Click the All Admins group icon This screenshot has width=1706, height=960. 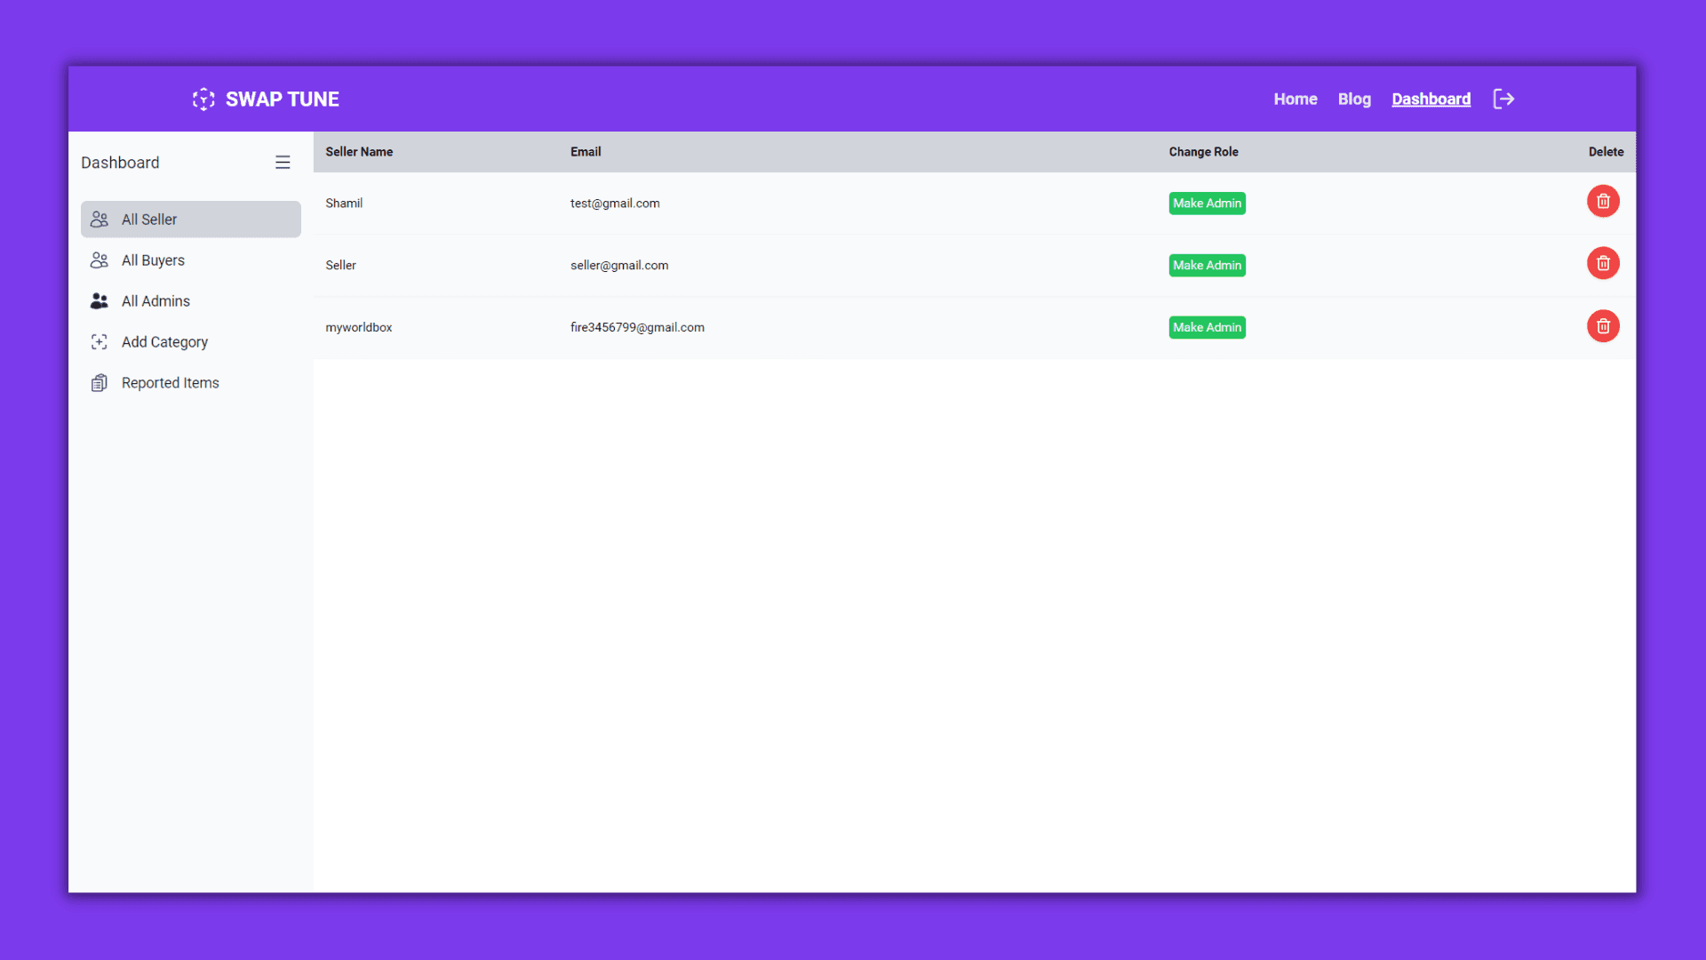pyautogui.click(x=100, y=301)
